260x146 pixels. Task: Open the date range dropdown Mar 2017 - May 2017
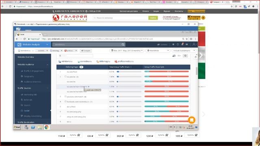click(127, 50)
